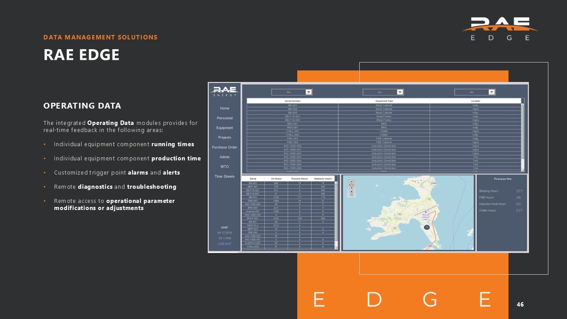This screenshot has height=319, width=567.
Task: Select the BB-001 equipment row
Action: tap(384, 105)
